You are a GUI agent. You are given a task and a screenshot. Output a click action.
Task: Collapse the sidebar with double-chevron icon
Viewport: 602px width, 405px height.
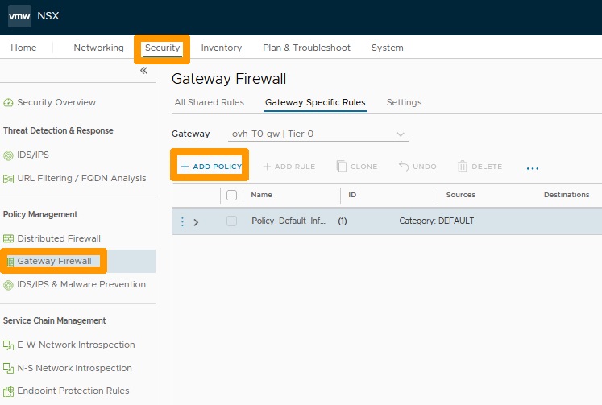tap(144, 71)
